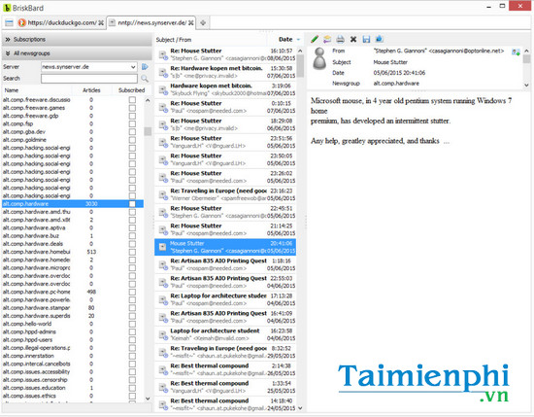Select the alt.comp.hardware.buz newsgroup
The image size is (534, 417).
(x=73, y=235)
